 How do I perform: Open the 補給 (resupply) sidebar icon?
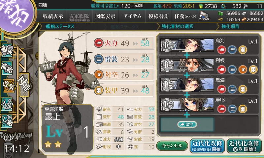7,68
